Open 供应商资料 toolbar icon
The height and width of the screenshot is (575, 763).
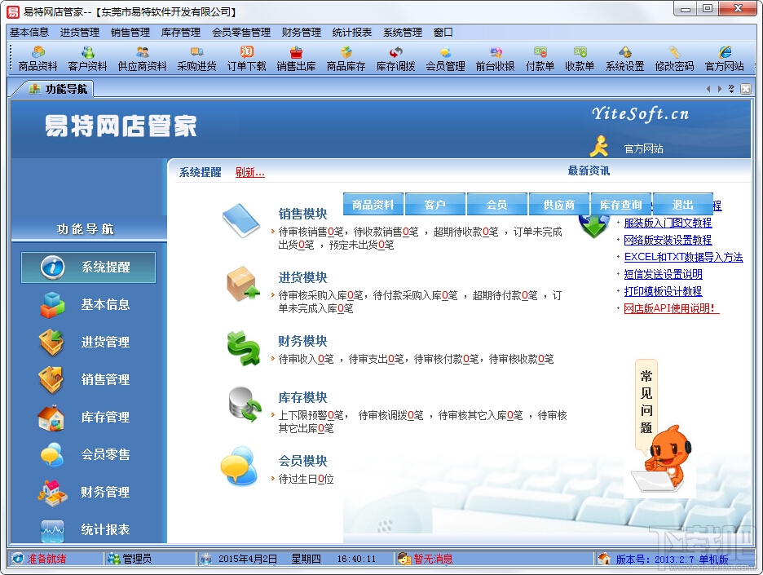pos(142,59)
